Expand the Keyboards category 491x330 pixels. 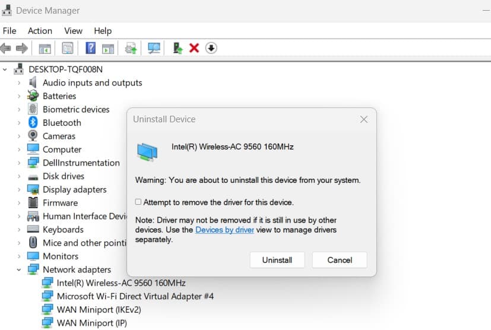(19, 230)
